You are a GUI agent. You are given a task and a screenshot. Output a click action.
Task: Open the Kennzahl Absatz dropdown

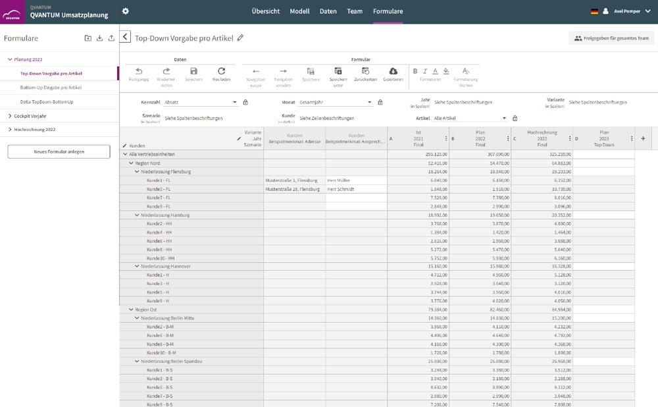[200, 102]
